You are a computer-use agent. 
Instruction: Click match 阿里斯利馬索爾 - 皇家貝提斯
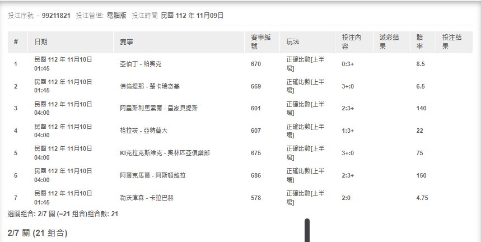tap(159, 108)
